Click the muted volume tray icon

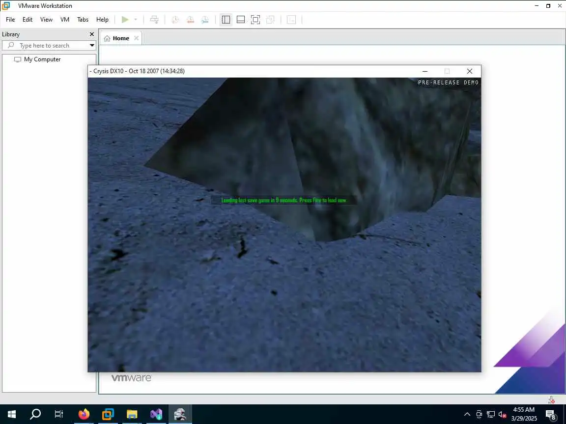[502, 414]
